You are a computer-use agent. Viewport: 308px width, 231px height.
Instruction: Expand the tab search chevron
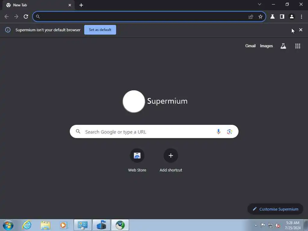point(260,4)
